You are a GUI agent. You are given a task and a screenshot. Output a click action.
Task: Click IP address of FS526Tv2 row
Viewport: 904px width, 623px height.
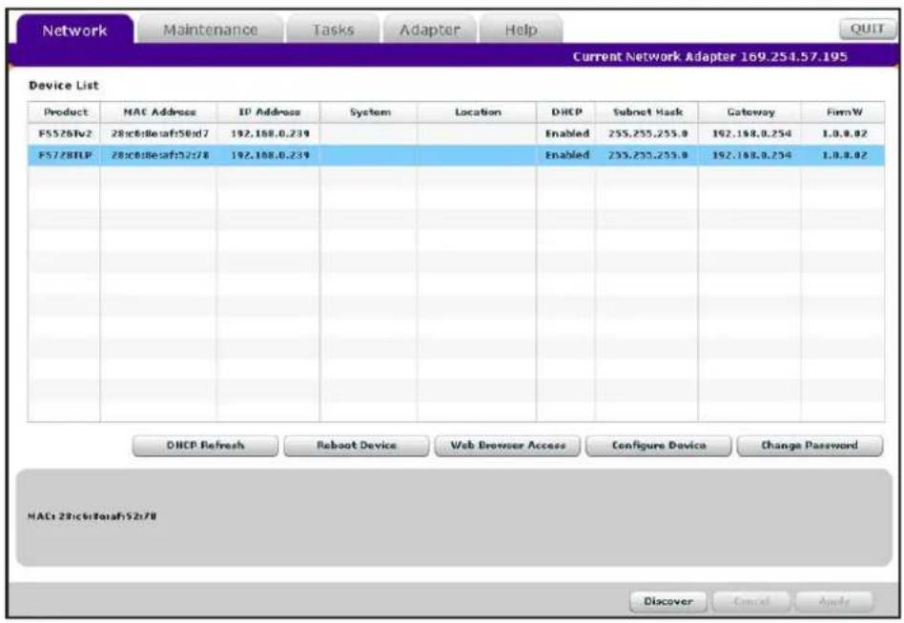tap(270, 134)
